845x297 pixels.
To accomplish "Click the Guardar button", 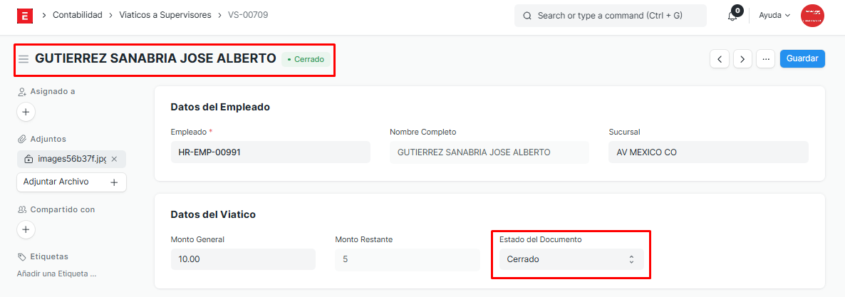I will (802, 58).
